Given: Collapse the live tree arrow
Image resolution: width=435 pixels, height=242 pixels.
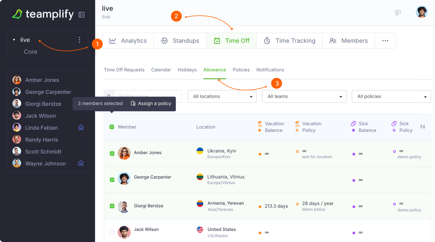Looking at the screenshot, I should [14, 40].
